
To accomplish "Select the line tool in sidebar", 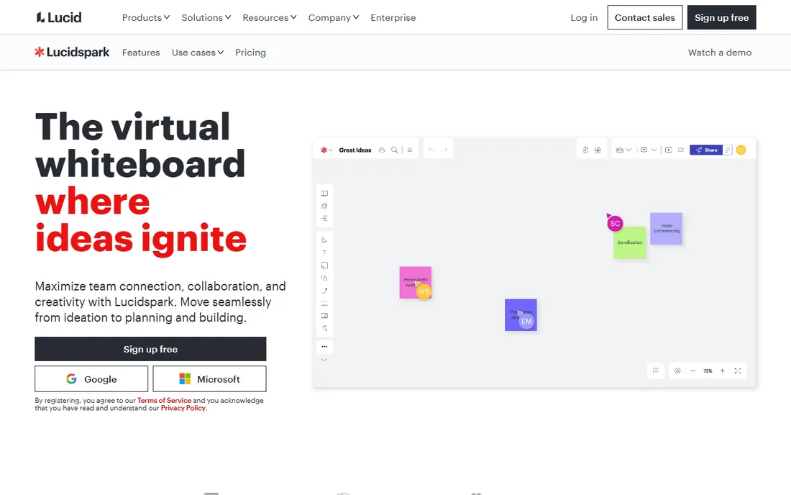I will [x=324, y=303].
